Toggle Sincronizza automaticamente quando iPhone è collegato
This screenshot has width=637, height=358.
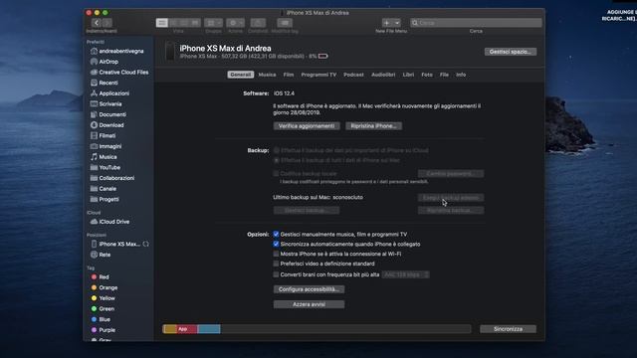pos(276,244)
